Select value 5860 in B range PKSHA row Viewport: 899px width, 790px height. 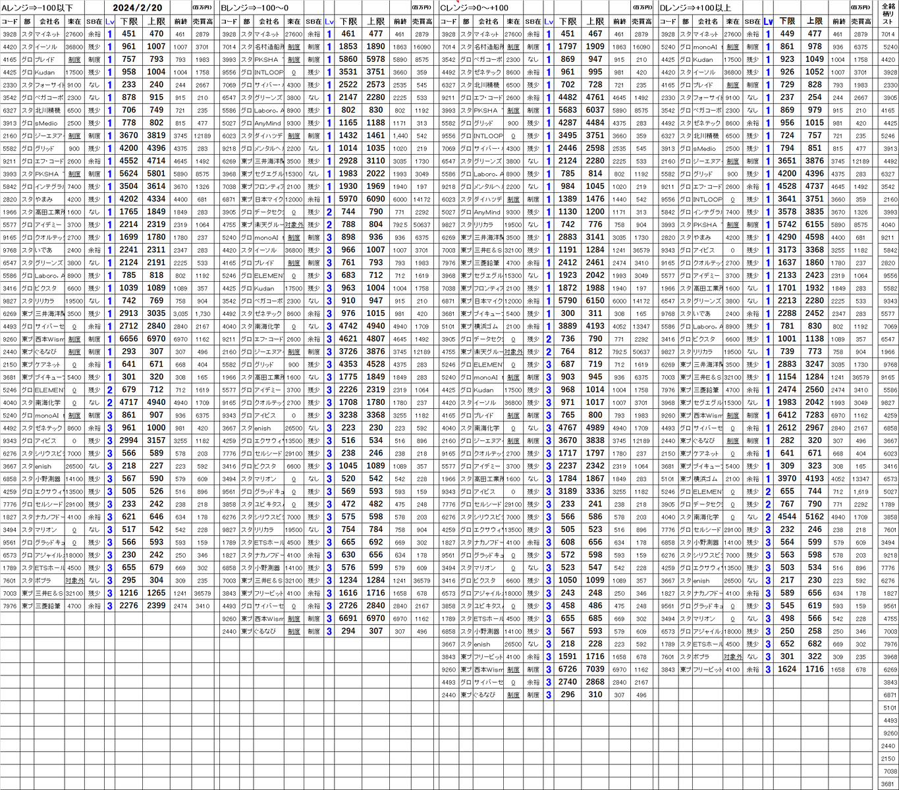[348, 59]
